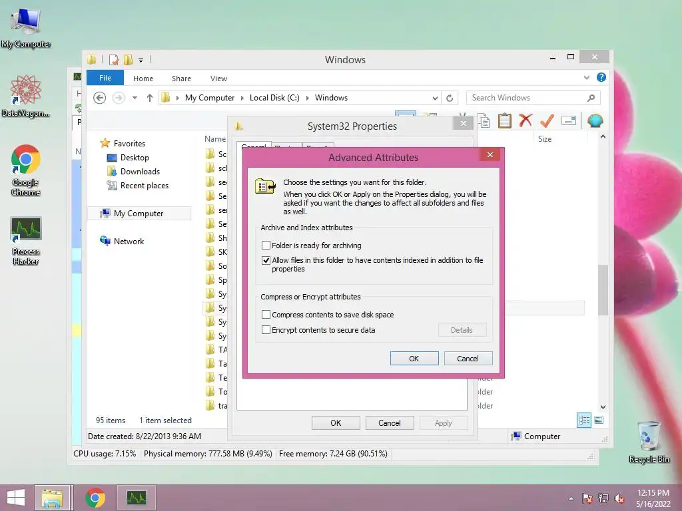Click the red X Delete icon in the toolbar
682x511 pixels.
(x=525, y=120)
